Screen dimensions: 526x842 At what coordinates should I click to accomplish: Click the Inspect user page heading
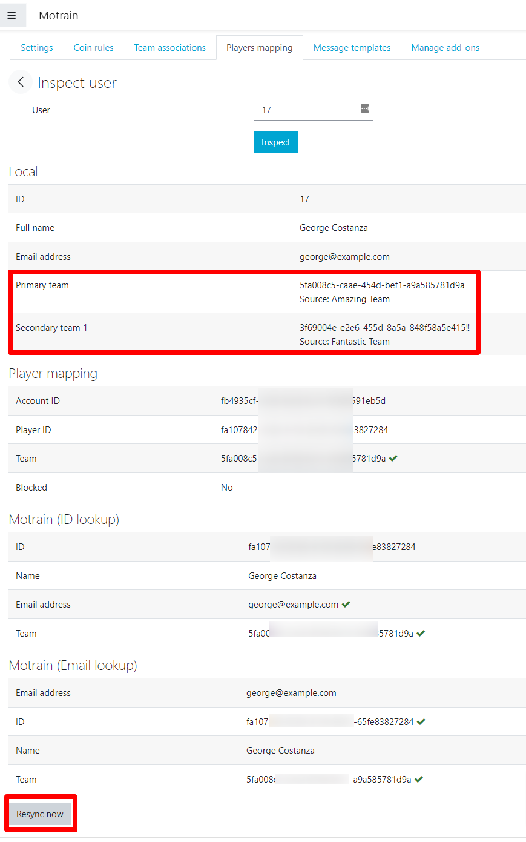point(77,83)
